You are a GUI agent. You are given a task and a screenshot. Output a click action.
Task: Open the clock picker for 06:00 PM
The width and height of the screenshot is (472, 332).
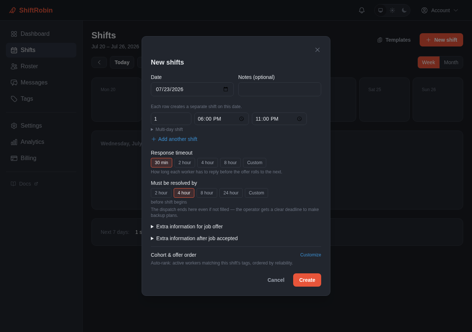point(242,119)
